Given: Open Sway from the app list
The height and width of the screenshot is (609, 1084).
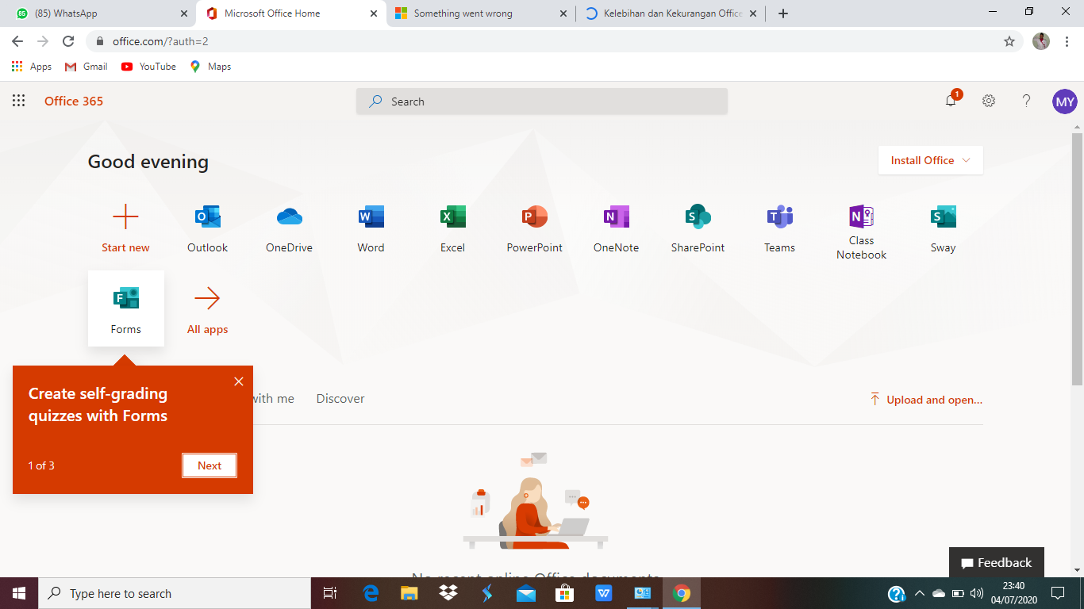Looking at the screenshot, I should (x=943, y=228).
